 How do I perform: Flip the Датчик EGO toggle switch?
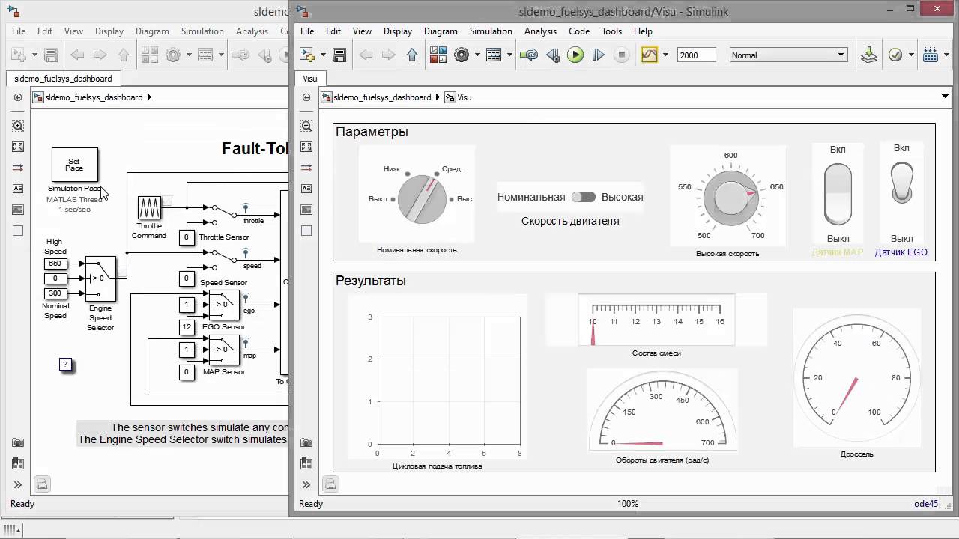click(901, 183)
